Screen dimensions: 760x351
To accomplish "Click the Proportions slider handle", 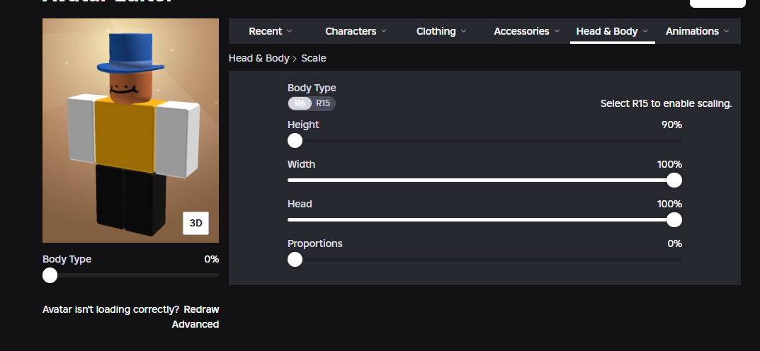I will tap(295, 260).
